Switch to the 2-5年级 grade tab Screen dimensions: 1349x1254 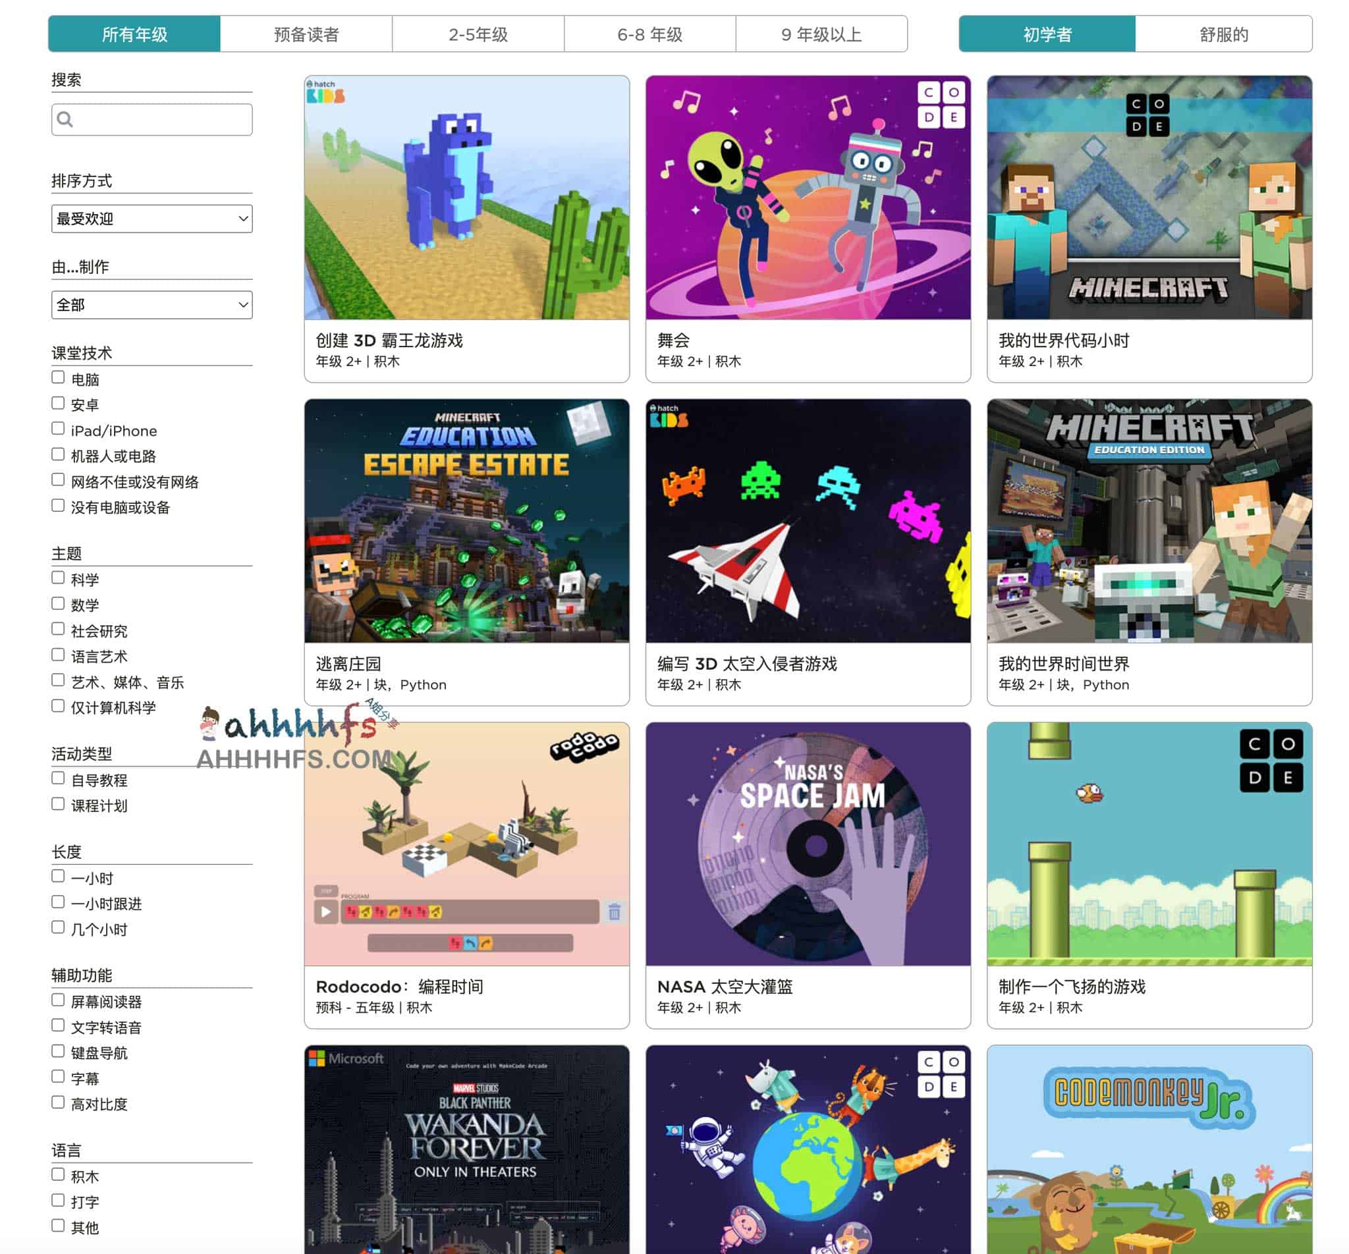pos(479,34)
